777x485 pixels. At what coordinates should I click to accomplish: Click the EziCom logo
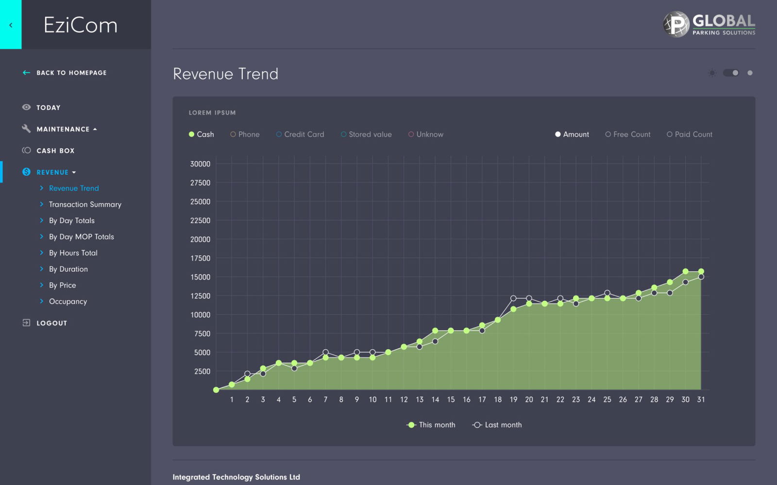(81, 25)
